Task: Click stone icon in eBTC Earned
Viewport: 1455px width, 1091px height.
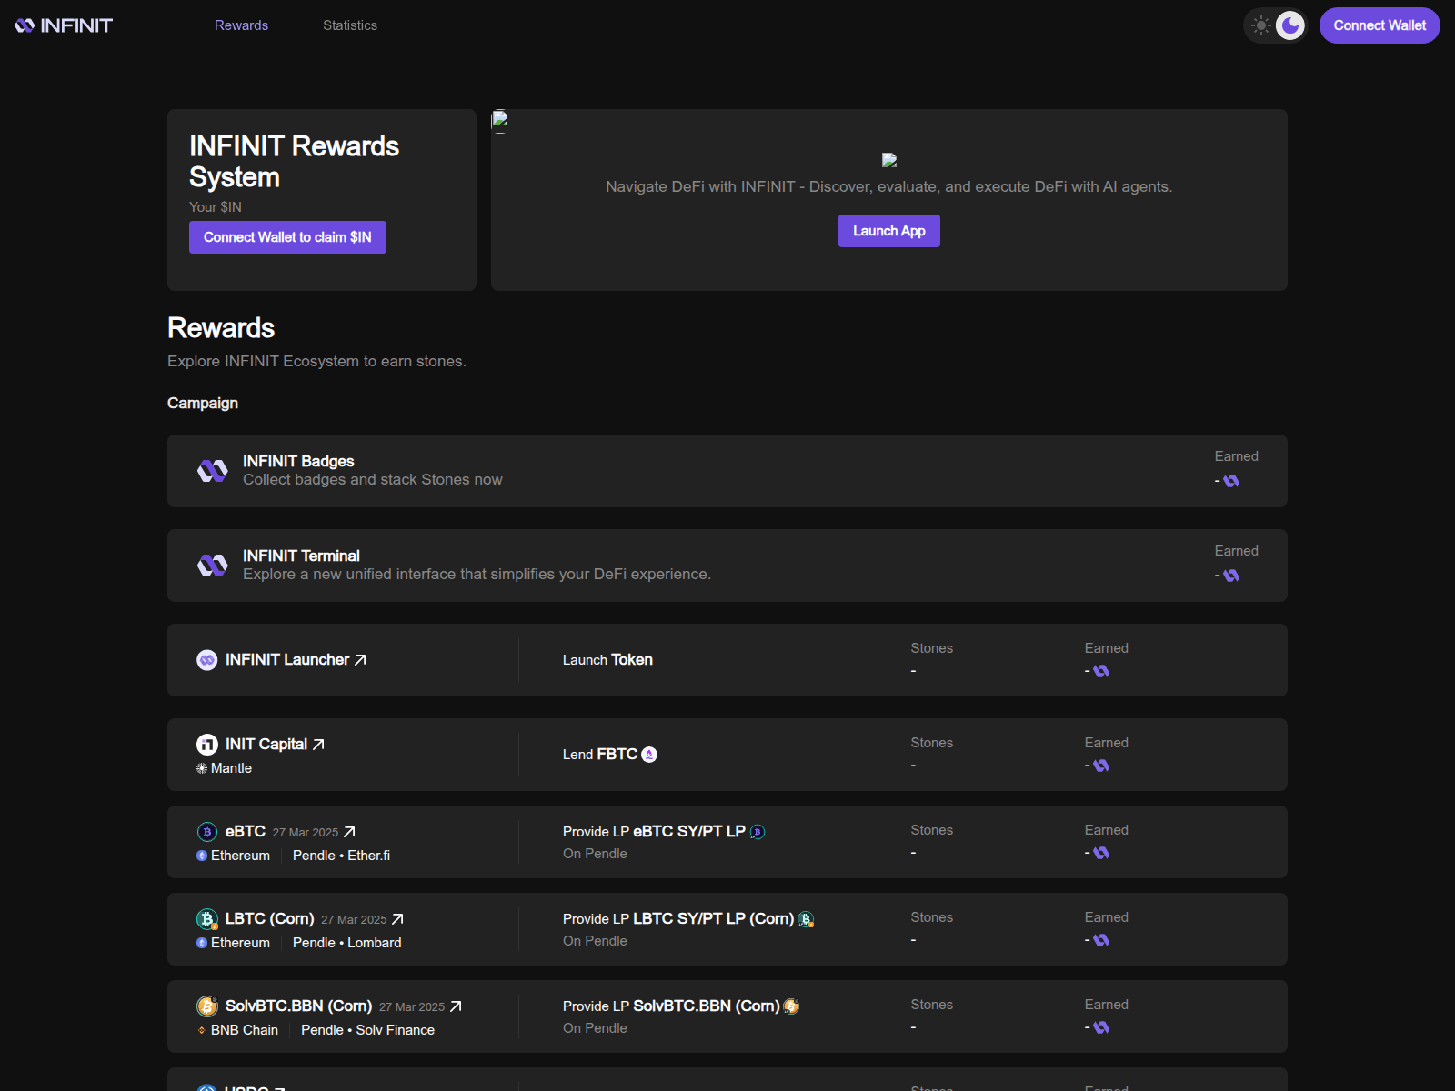Action: tap(1101, 853)
